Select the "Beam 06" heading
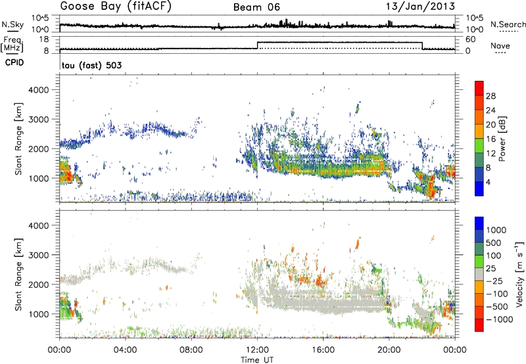This screenshot has width=526, height=364. [x=256, y=7]
